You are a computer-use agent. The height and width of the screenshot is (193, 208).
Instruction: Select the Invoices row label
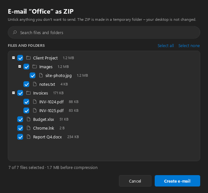[41, 93]
